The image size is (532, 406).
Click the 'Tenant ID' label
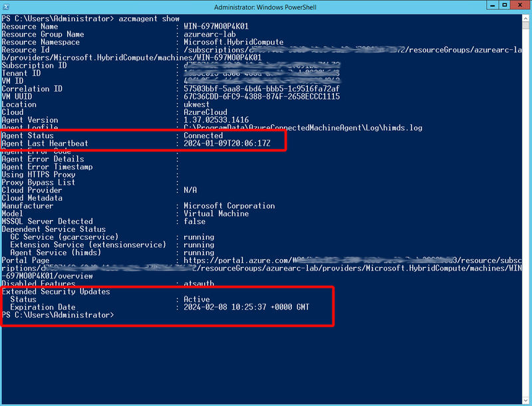coord(21,73)
